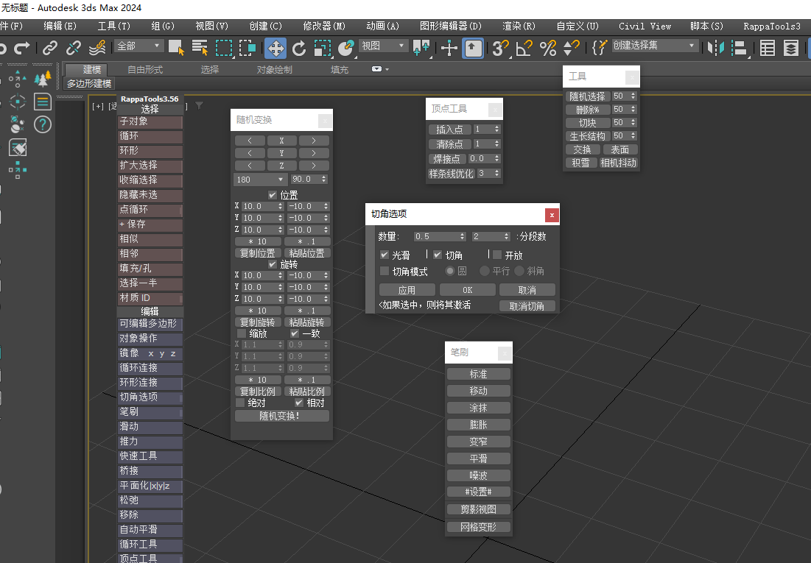The width and height of the screenshot is (811, 563).
Task: Open the 视图 reference coordinate dropdown
Action: 383,46
